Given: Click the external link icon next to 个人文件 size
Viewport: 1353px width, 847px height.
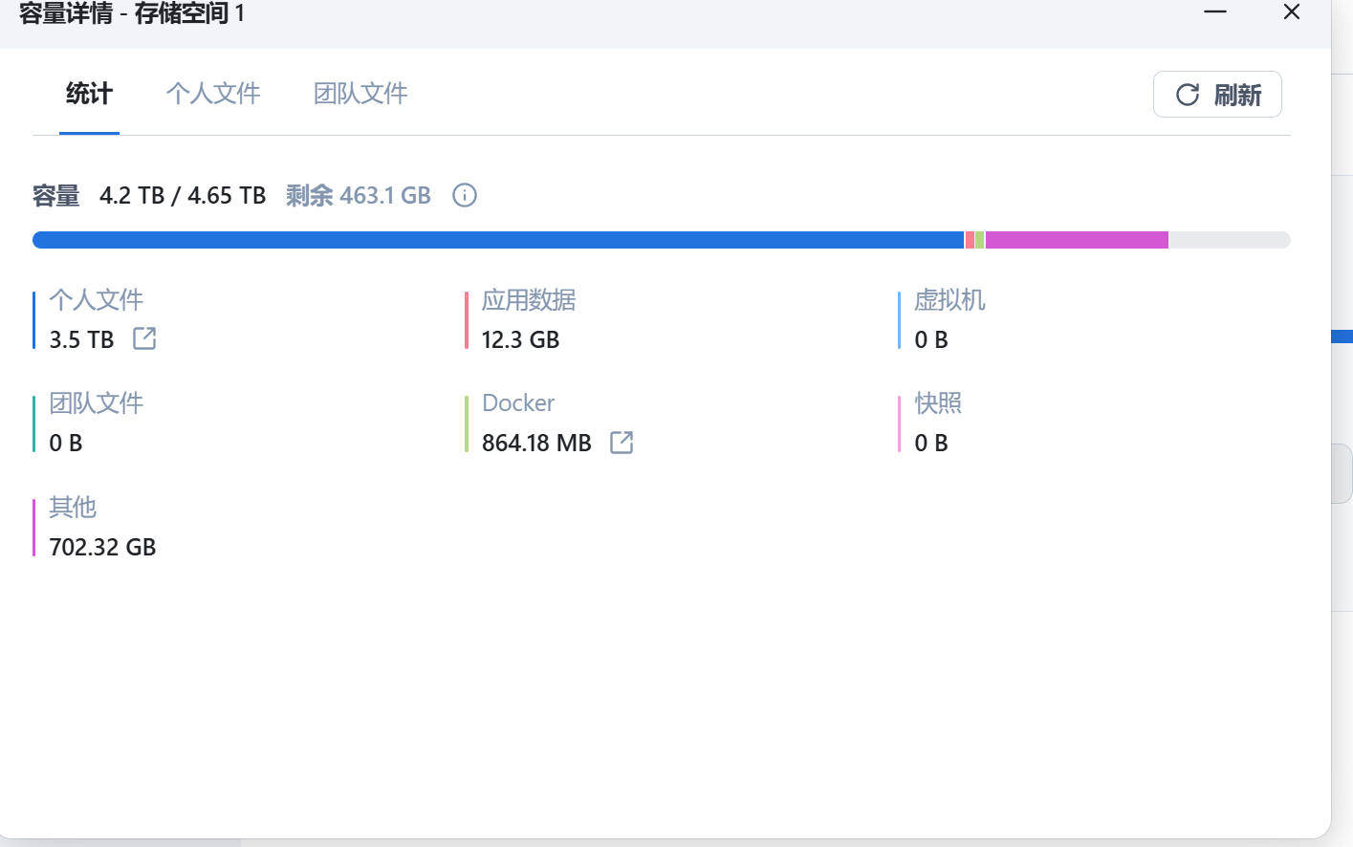Looking at the screenshot, I should coord(144,338).
